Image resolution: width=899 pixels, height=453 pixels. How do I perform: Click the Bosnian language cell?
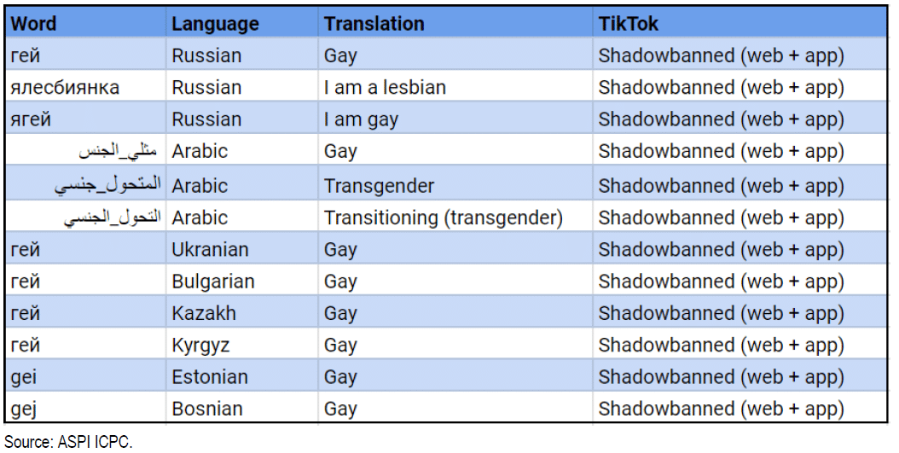click(x=206, y=409)
